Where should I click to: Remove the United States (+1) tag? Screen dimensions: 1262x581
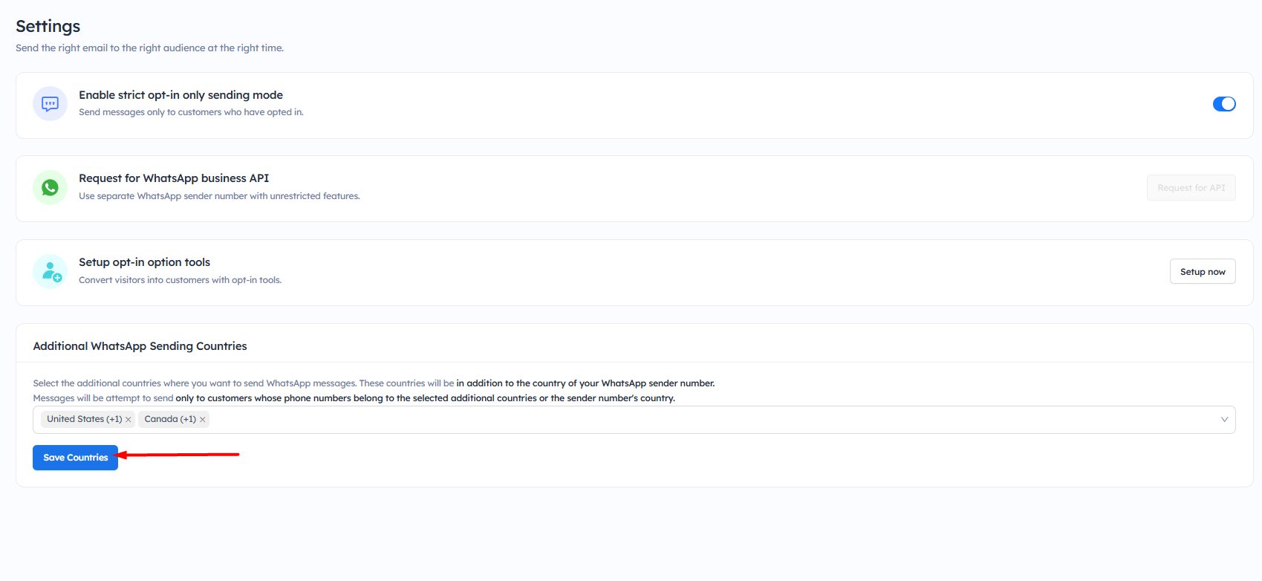[x=129, y=420]
